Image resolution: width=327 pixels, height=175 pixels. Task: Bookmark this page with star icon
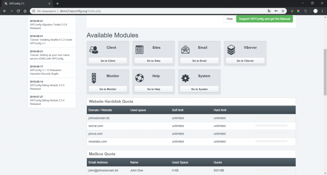[283, 11]
